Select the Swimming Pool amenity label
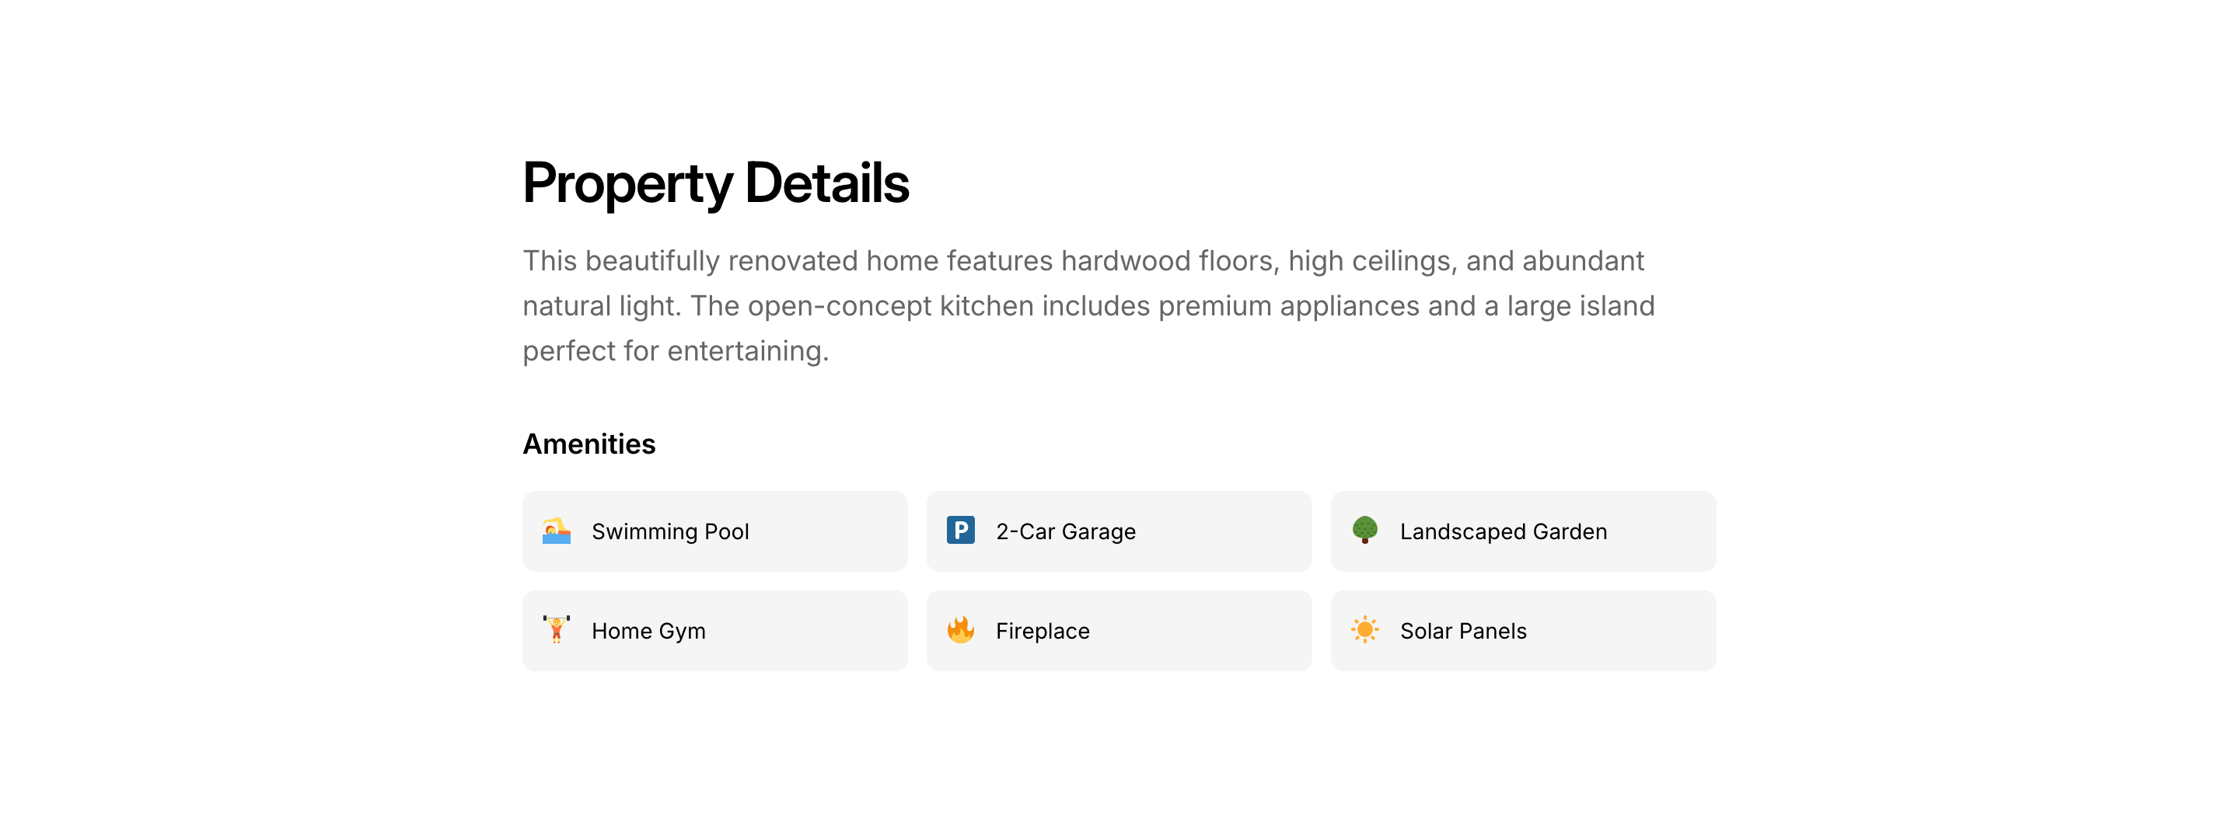This screenshot has height=822, width=2239. pos(670,531)
